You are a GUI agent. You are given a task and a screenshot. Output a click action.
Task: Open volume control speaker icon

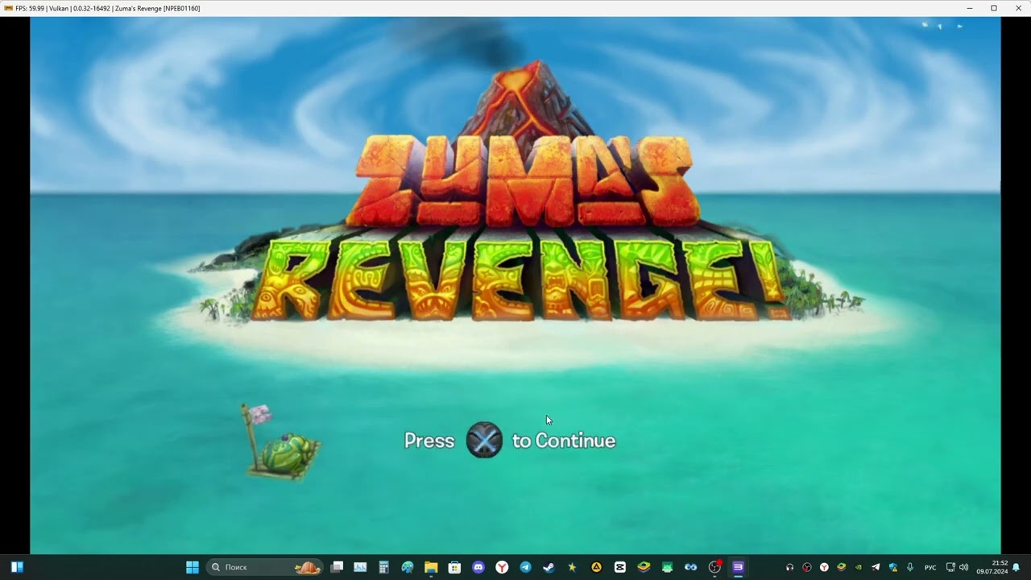pos(963,567)
